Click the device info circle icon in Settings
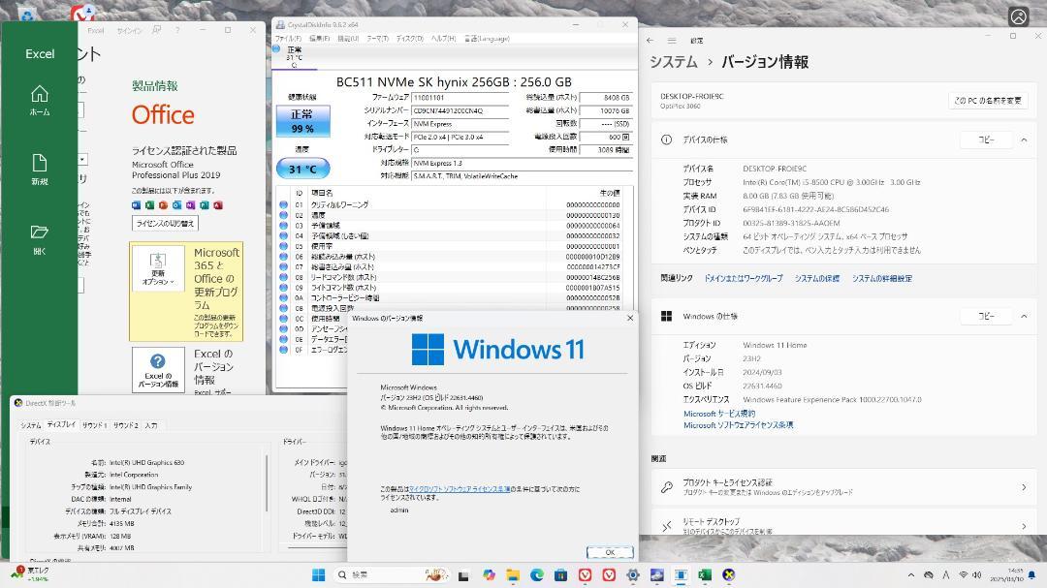 pyautogui.click(x=666, y=140)
